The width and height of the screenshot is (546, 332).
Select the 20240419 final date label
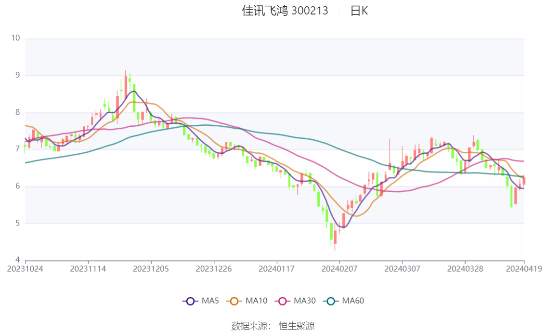point(524,269)
